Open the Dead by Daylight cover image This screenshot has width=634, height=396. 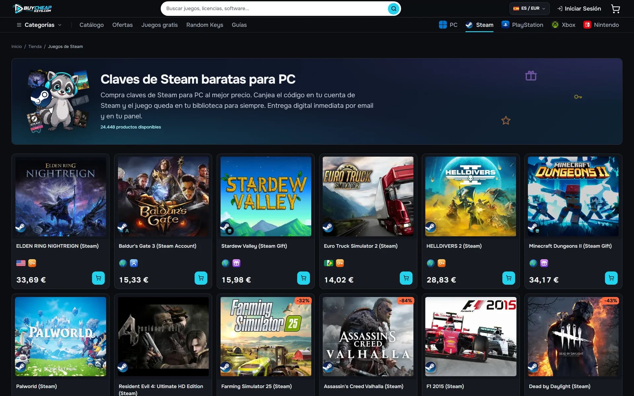(x=573, y=337)
